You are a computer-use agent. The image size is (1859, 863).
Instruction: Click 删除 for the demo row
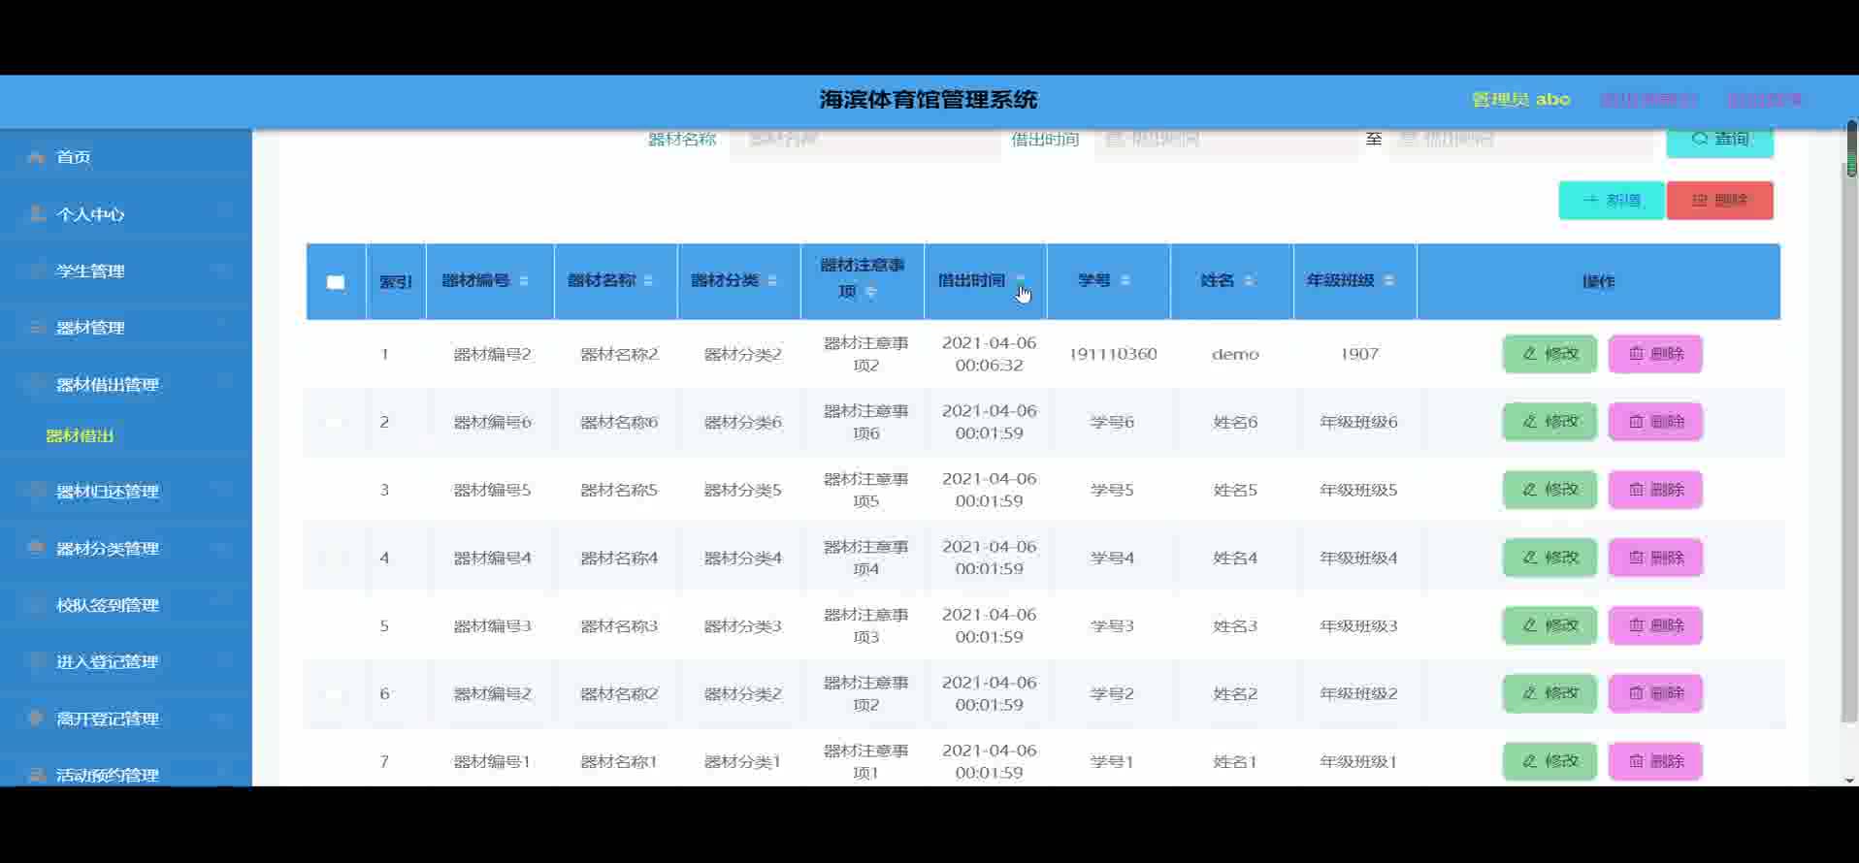(1655, 354)
